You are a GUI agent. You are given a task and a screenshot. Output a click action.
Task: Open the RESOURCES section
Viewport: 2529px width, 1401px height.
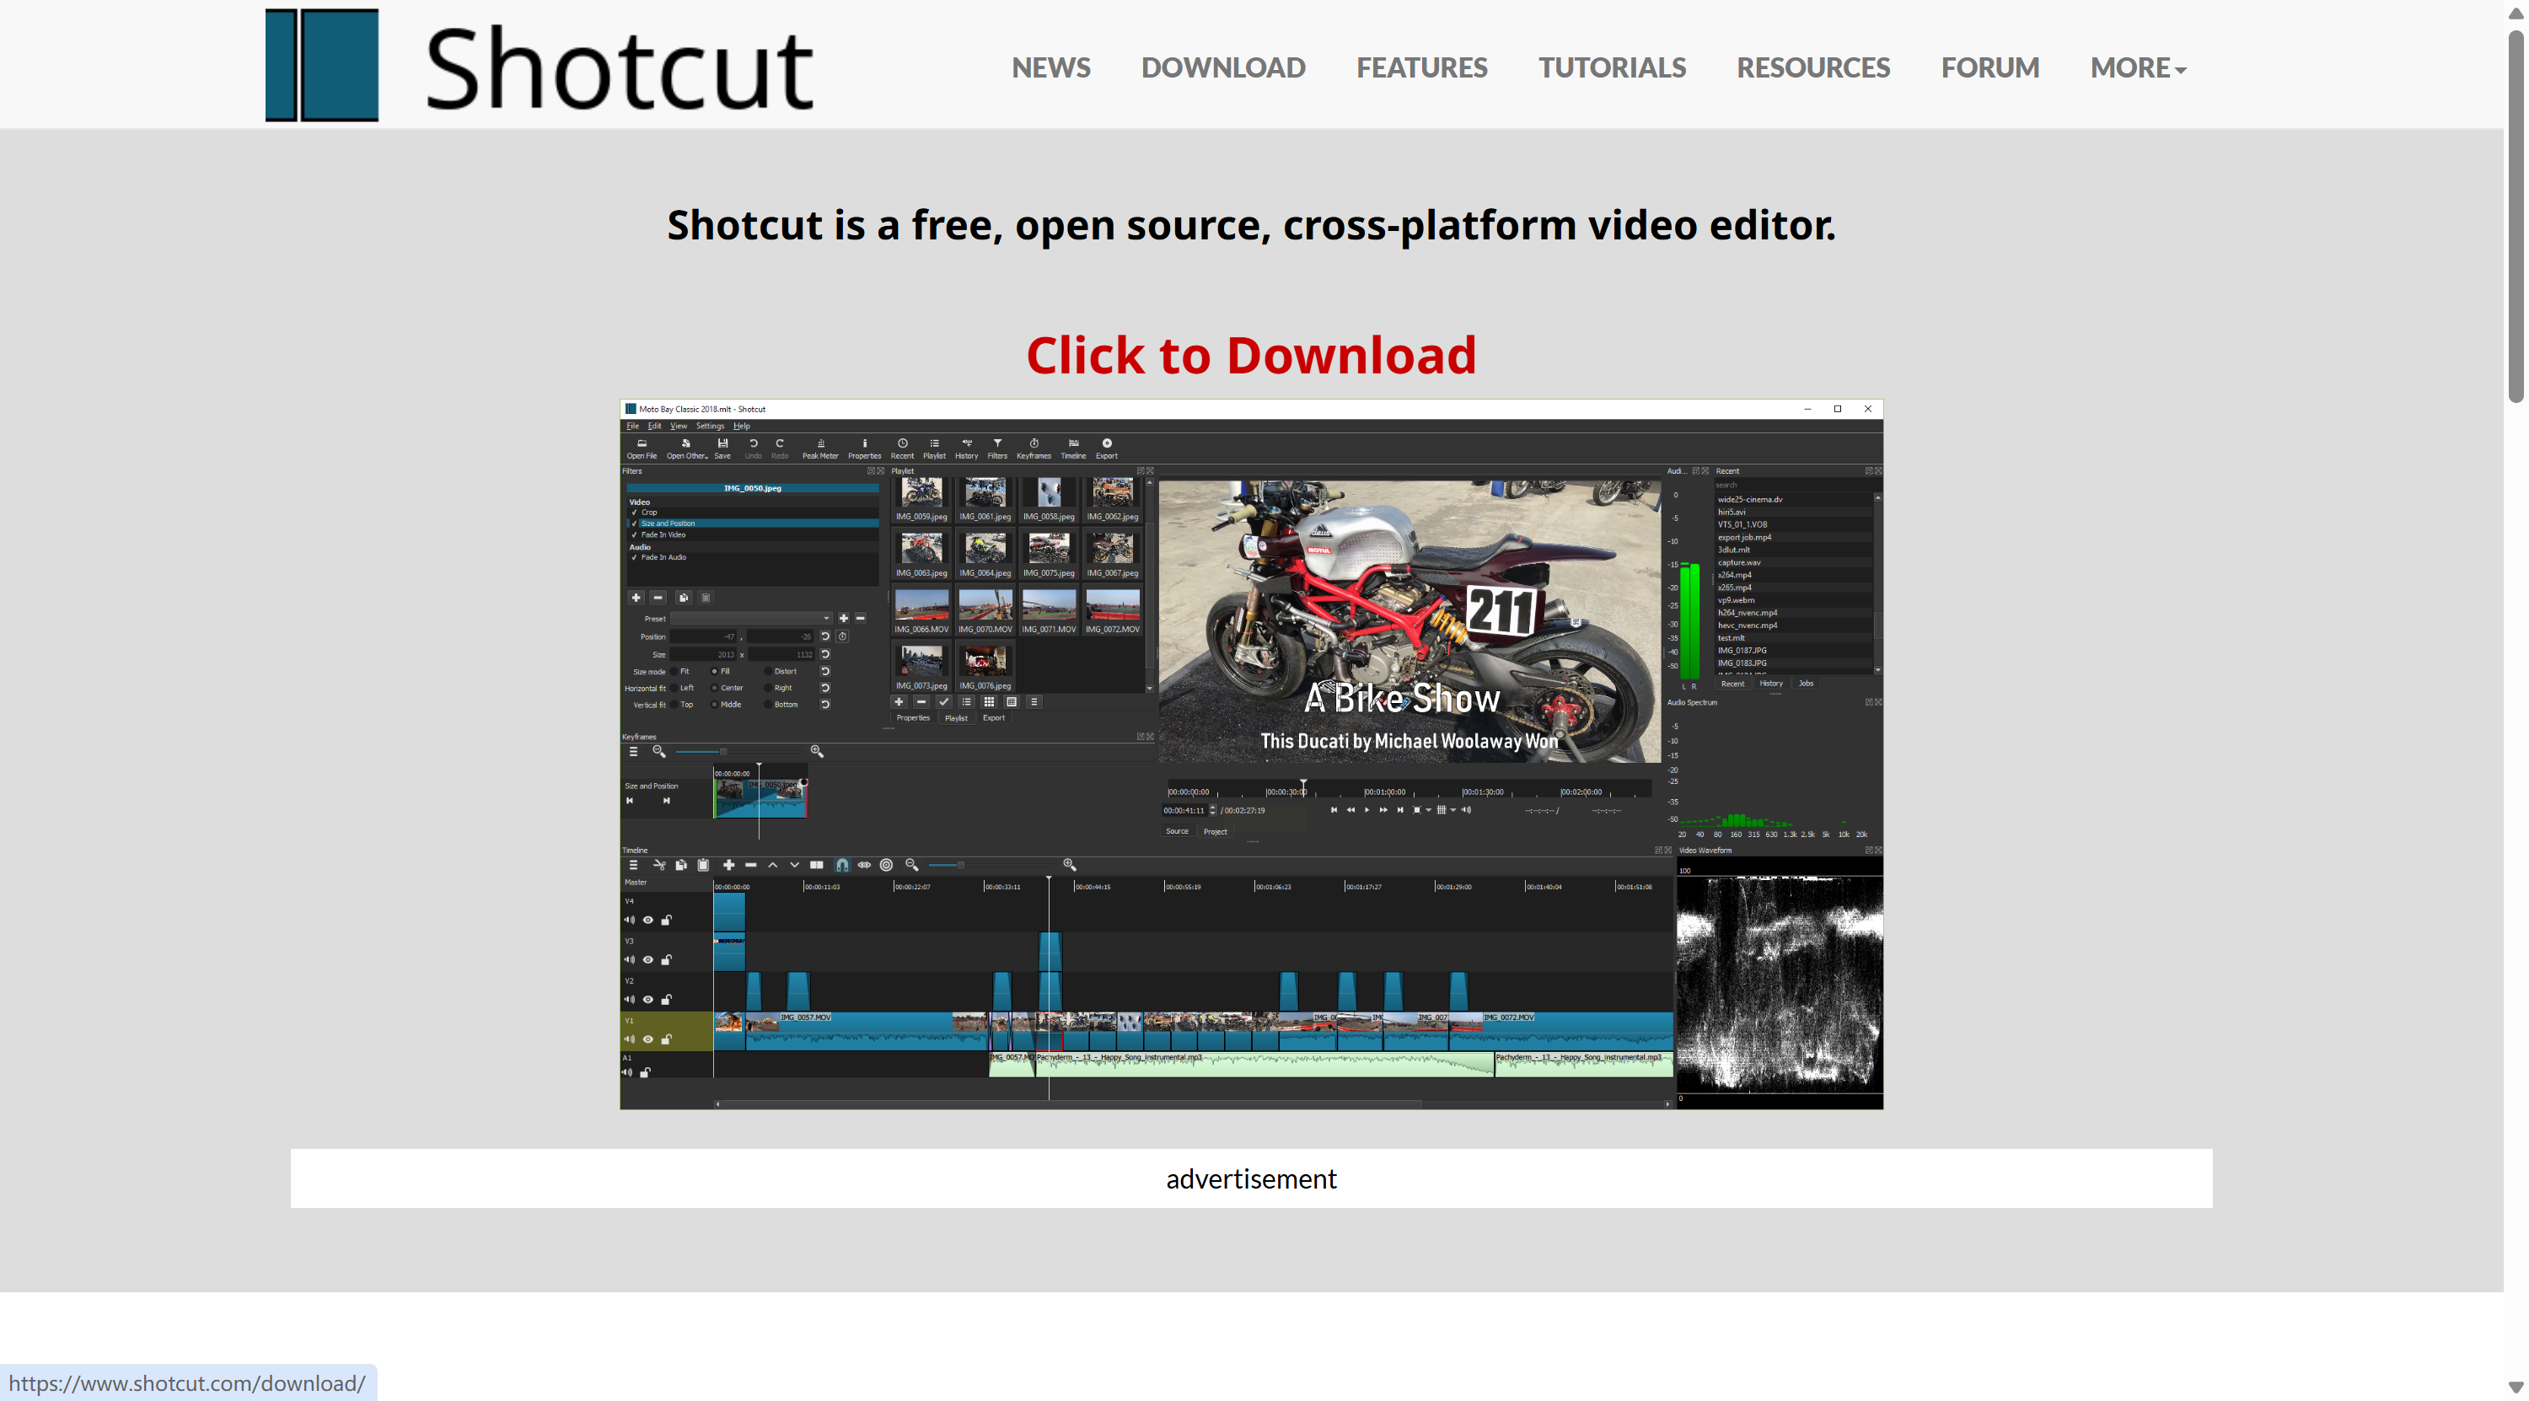1813,67
